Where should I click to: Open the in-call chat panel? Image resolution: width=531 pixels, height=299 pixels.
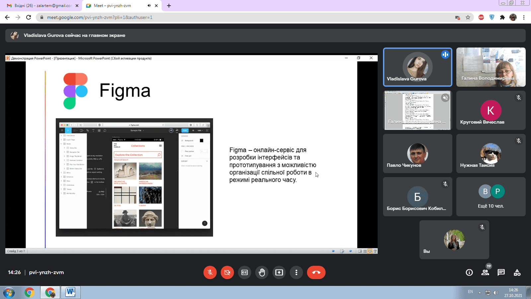pos(501,272)
